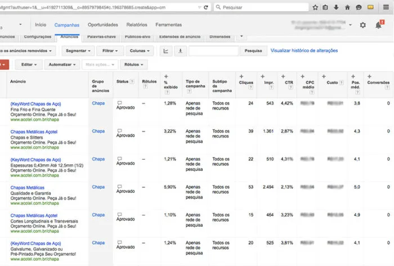Open the bookmarks list icon
Image resolution: width=394 pixels, height=266 pixels.
pyautogui.click(x=325, y=7)
